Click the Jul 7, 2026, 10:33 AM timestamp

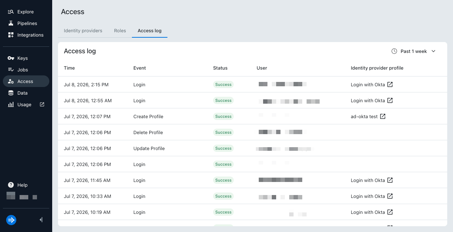(x=87, y=196)
